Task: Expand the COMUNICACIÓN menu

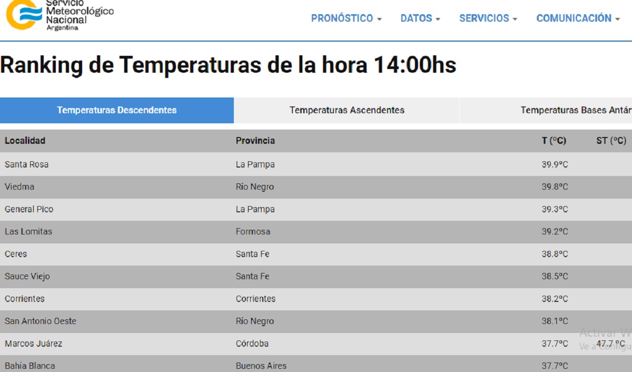Action: pos(578,18)
